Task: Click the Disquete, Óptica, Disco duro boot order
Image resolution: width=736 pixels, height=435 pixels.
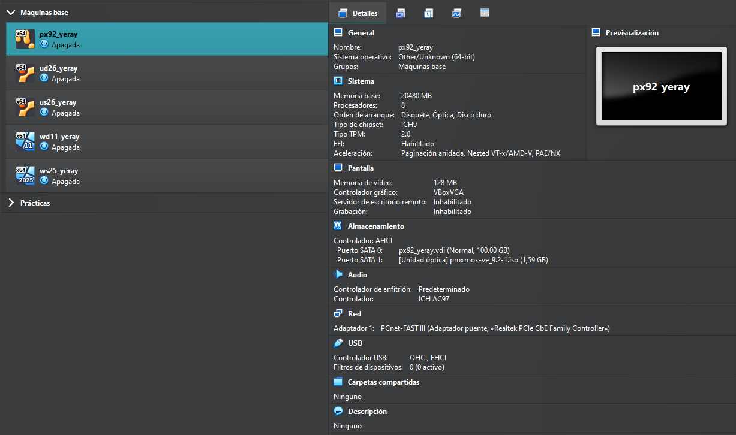Action: [x=446, y=115]
